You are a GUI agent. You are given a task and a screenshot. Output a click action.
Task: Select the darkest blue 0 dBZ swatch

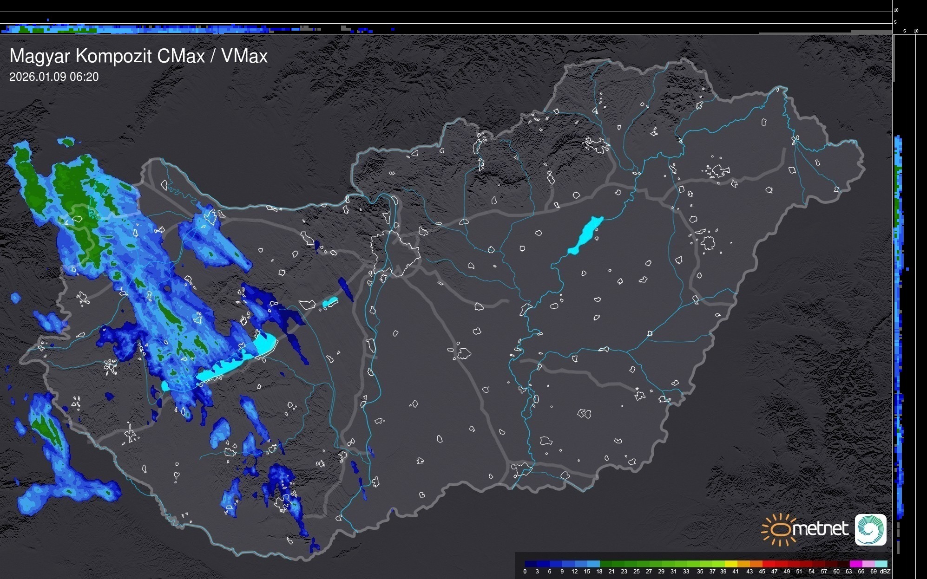coord(530,564)
